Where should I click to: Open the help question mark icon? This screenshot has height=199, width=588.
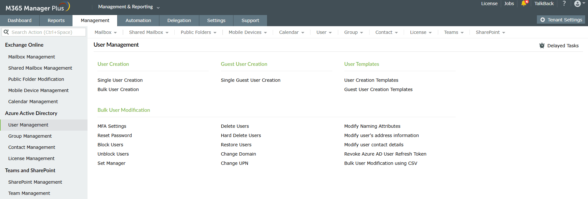pyautogui.click(x=564, y=4)
